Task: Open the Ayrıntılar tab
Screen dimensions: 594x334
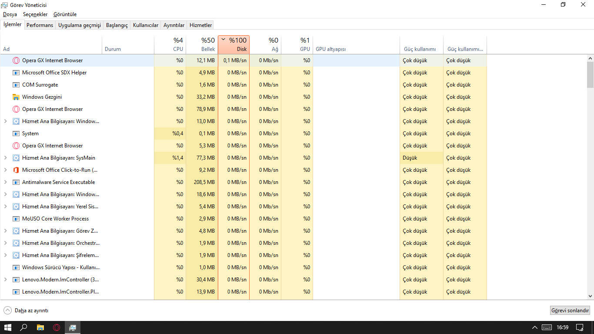Action: tap(174, 25)
